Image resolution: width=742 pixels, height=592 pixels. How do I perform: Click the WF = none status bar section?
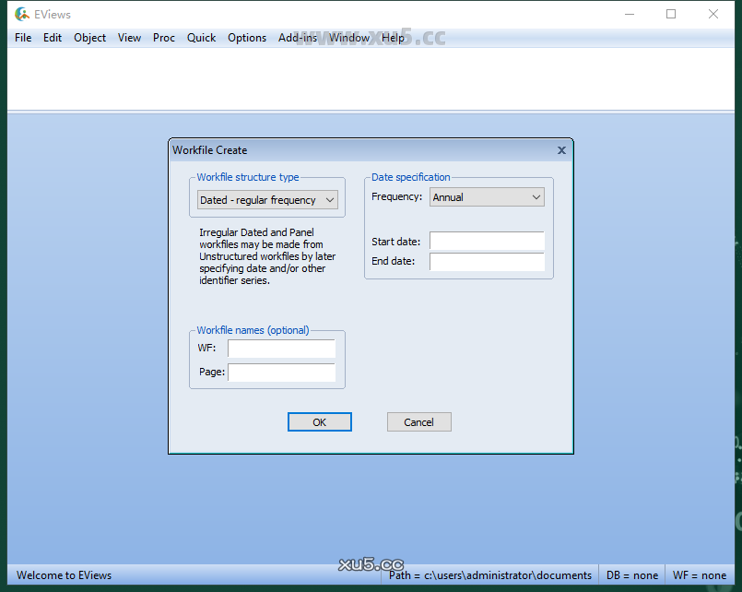click(699, 575)
